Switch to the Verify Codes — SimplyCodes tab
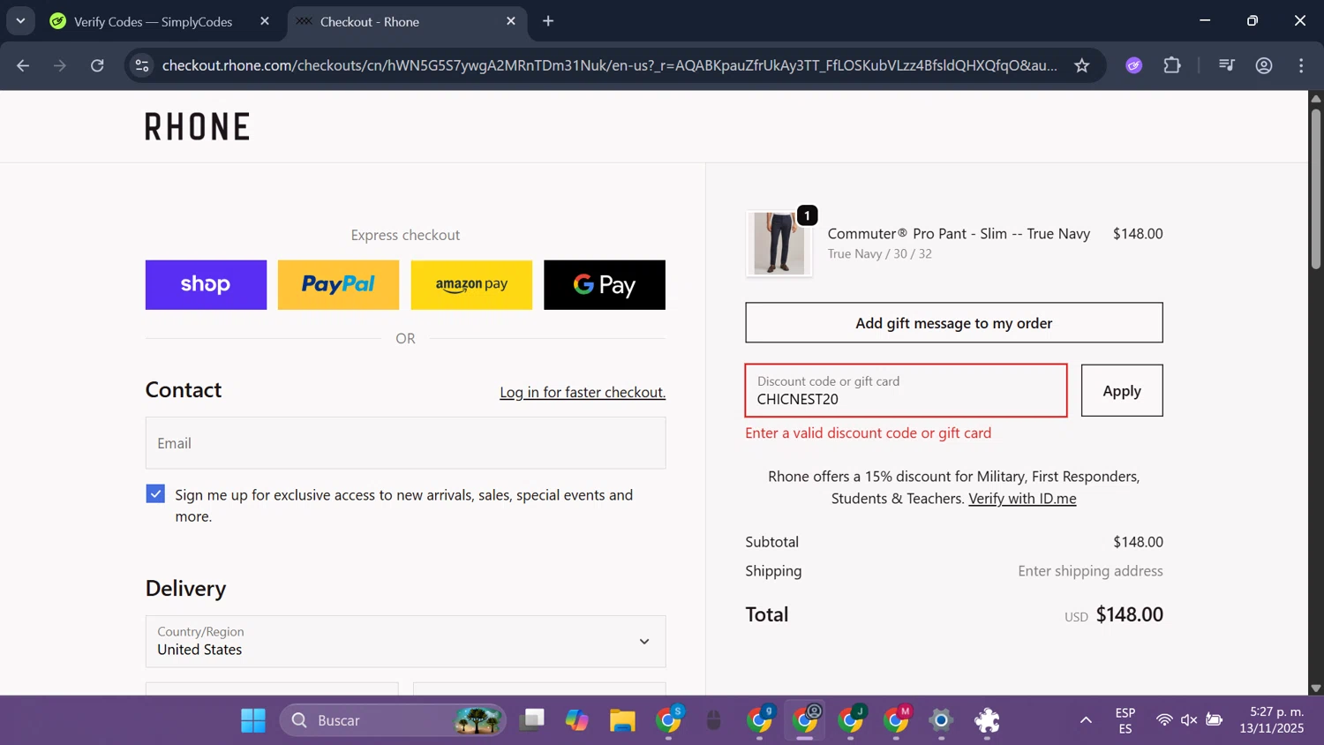The width and height of the screenshot is (1324, 745). coord(153,22)
